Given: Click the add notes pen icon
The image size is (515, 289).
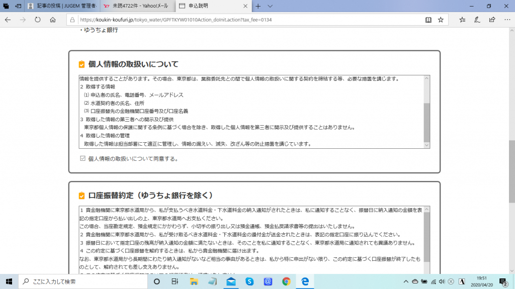Looking at the screenshot, I should tap(477, 20).
